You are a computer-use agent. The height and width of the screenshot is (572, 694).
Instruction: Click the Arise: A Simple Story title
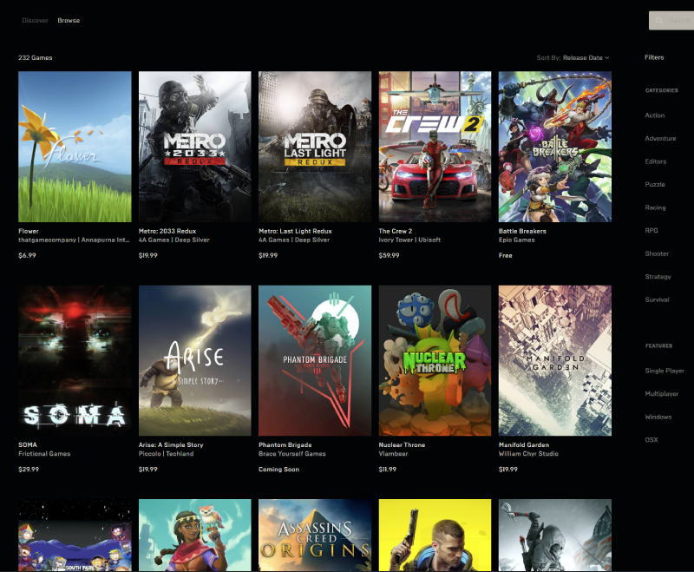point(171,445)
